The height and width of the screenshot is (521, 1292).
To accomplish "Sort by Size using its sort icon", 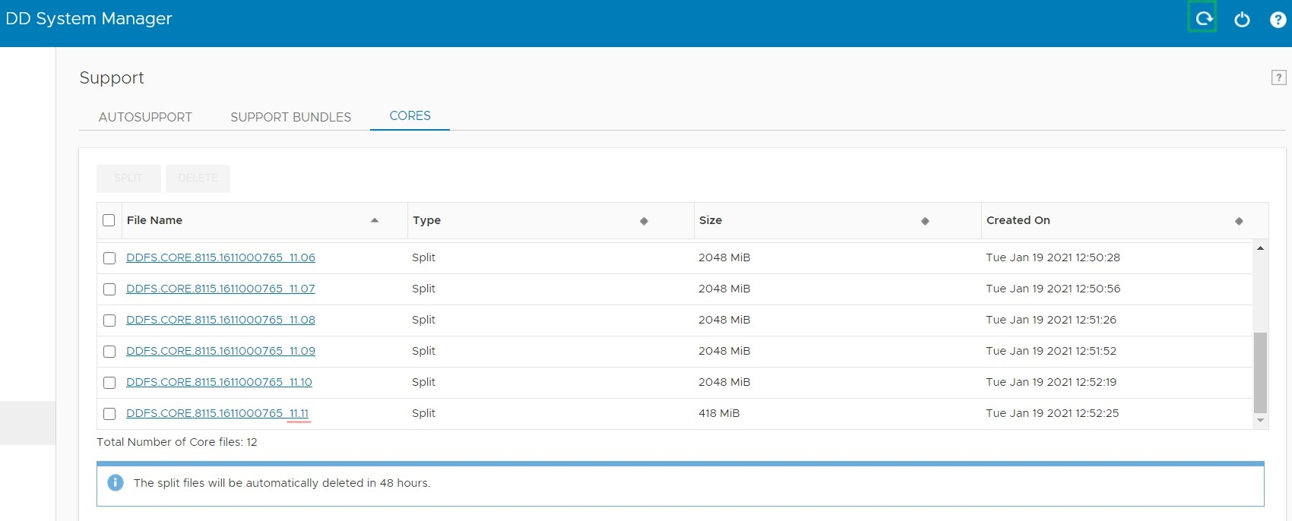I will point(925,221).
